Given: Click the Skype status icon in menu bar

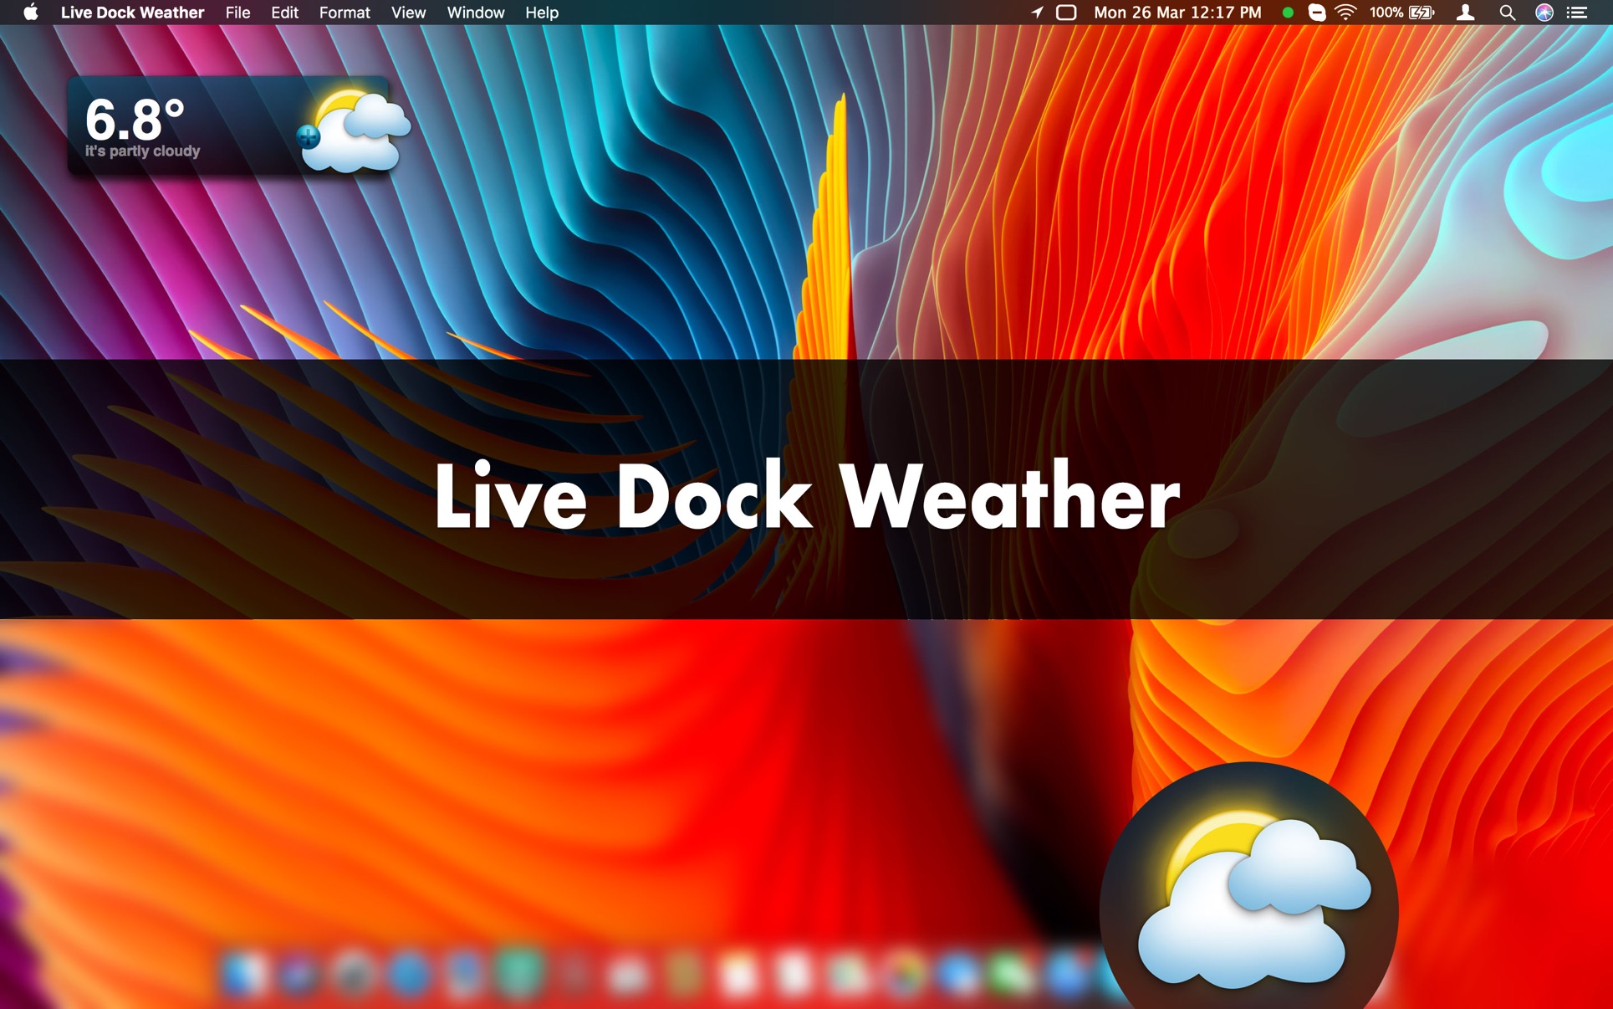Looking at the screenshot, I should [x=1316, y=13].
